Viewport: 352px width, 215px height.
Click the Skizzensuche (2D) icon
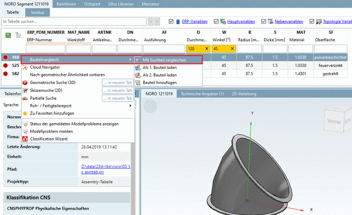(25, 90)
